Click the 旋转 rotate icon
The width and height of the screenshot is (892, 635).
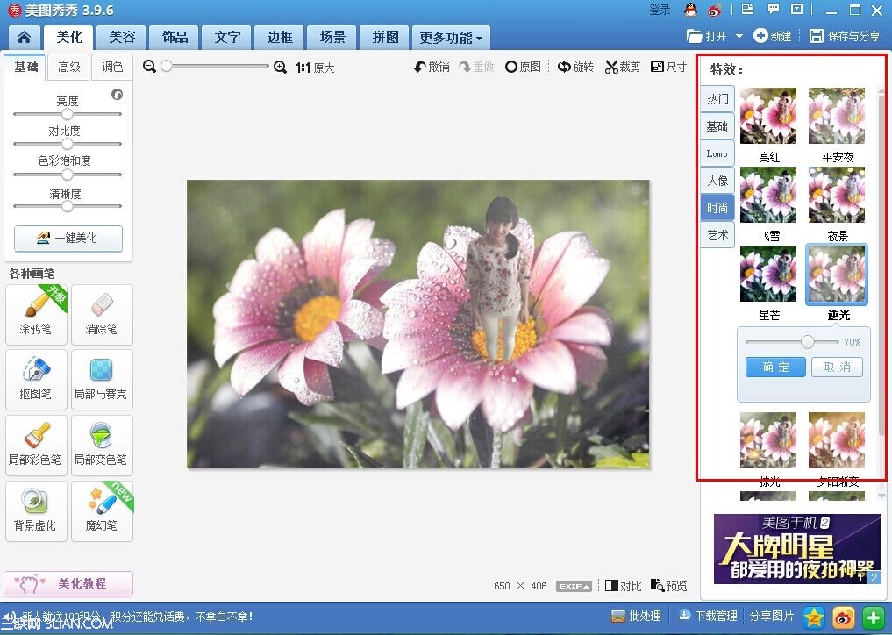[564, 68]
